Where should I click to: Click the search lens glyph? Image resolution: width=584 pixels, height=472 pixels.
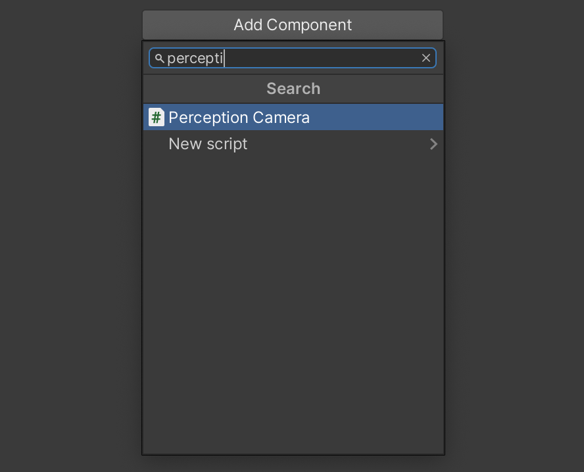[159, 59]
